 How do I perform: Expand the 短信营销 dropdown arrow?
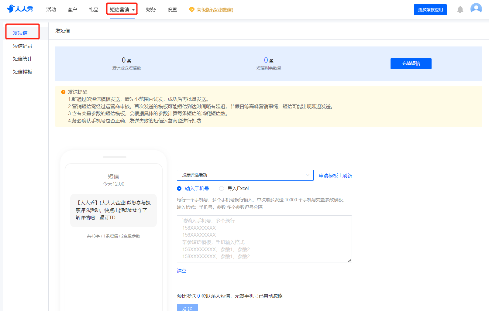pos(133,10)
